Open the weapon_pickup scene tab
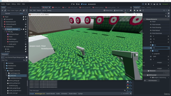Screen dimensions: 171x96 [x=98, y=7]
